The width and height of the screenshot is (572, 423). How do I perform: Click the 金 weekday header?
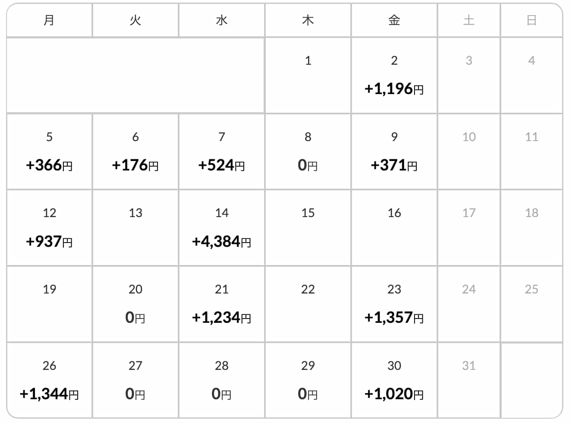coord(394,20)
